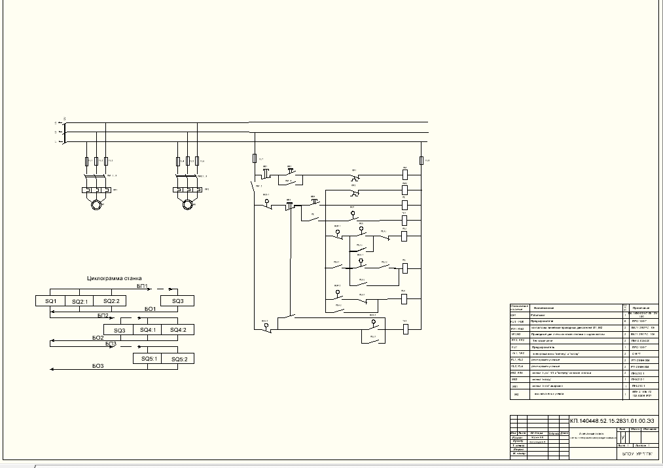Select the БО1 arrow label
The width and height of the screenshot is (663, 468).
point(150,309)
